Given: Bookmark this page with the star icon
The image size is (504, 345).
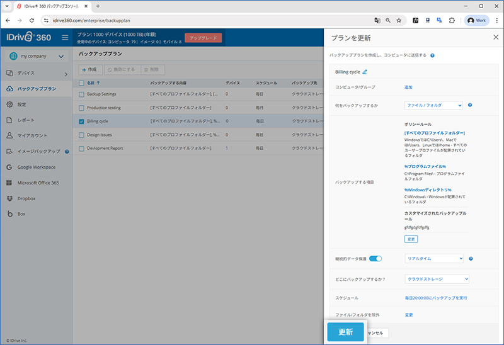Looking at the screenshot, I should [399, 20].
